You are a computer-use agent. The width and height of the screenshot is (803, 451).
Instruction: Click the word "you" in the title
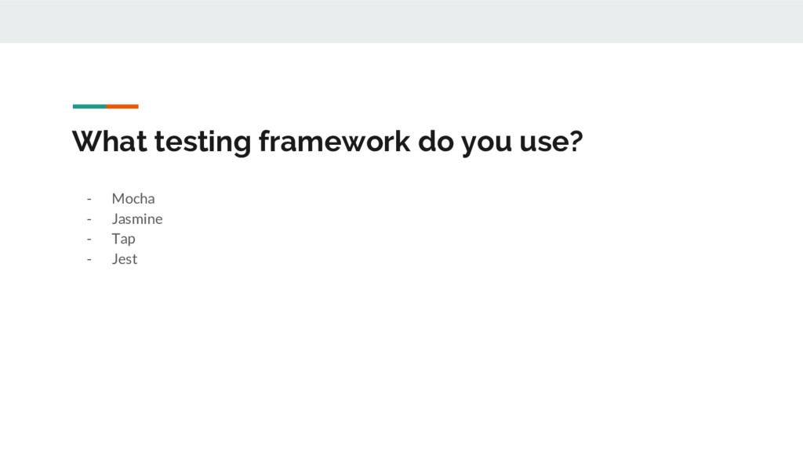tap(486, 145)
